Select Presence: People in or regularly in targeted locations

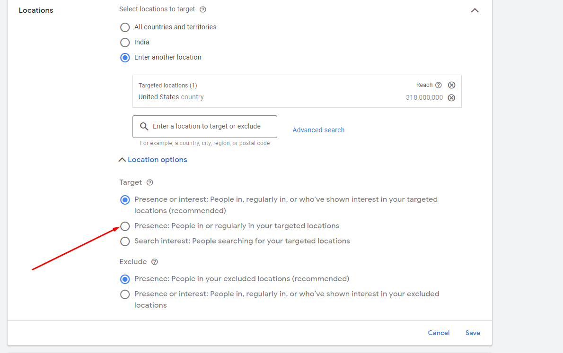[x=125, y=226]
